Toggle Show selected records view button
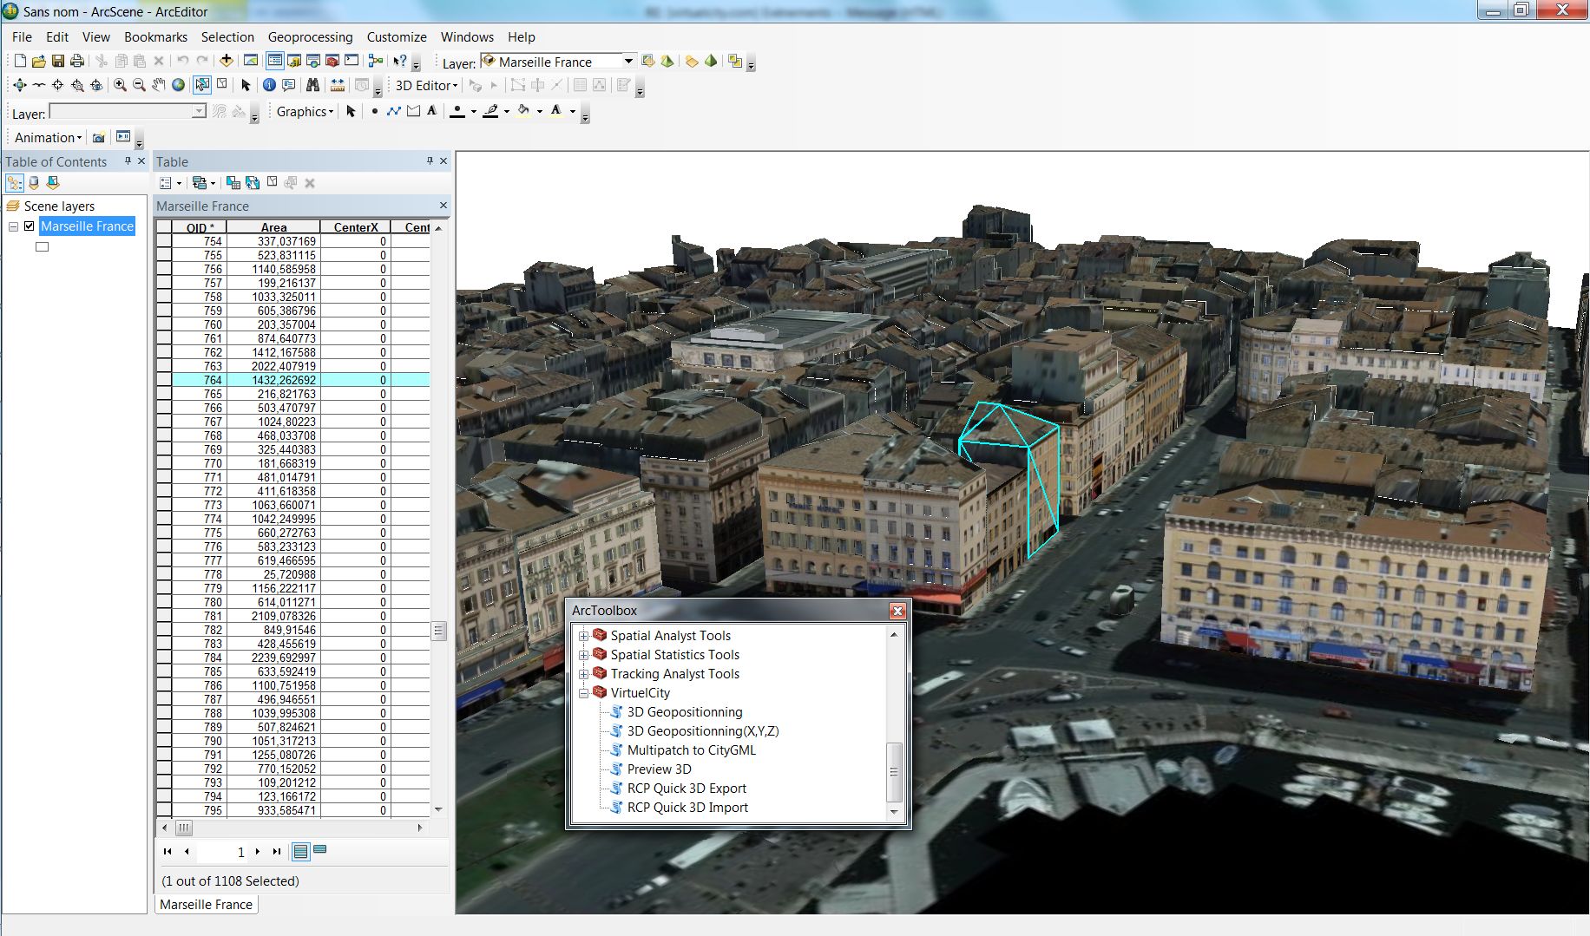 tap(320, 851)
